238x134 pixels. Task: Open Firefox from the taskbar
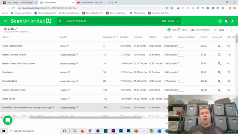pos(83,131)
